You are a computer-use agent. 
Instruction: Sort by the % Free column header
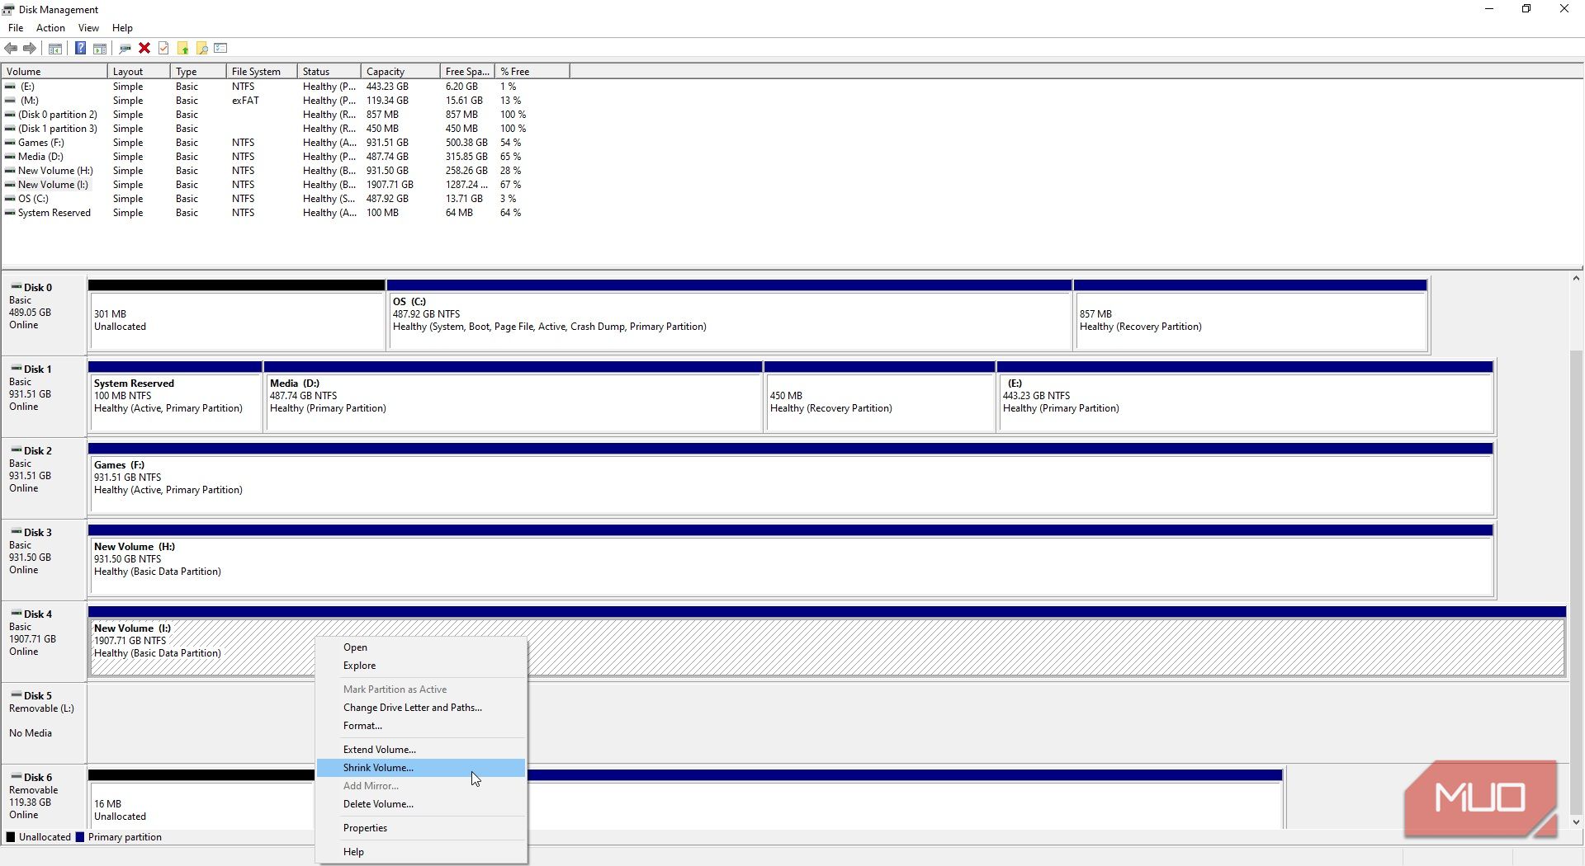pyautogui.click(x=532, y=72)
